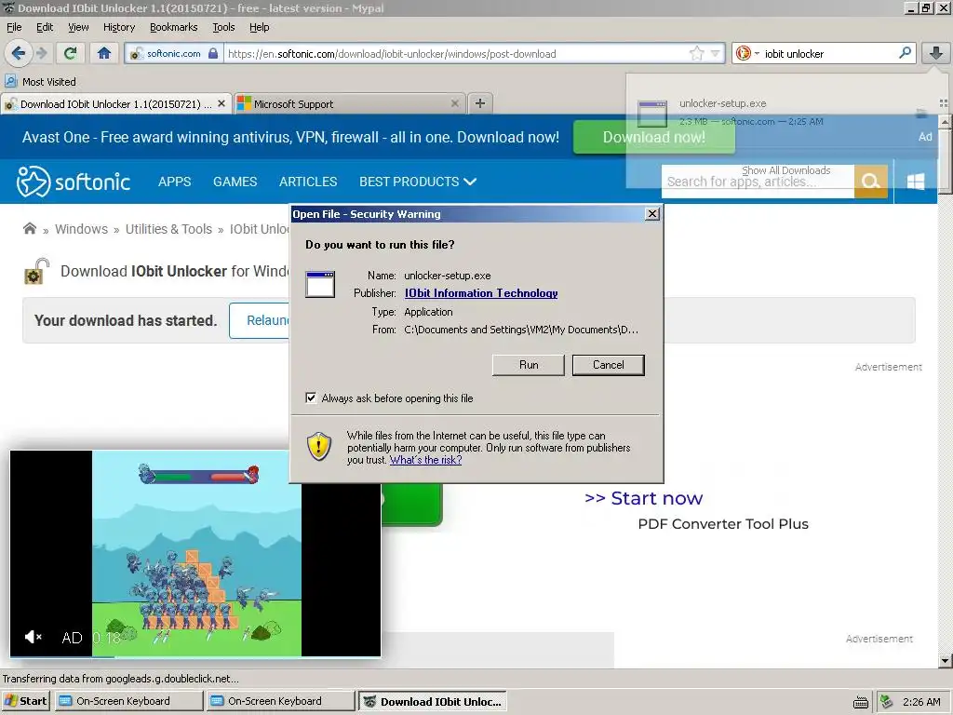Go to Home with the house icon
This screenshot has width=953, height=715.
[104, 53]
